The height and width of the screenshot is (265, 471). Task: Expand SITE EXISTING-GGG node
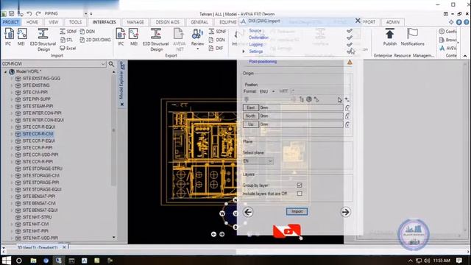click(x=12, y=79)
